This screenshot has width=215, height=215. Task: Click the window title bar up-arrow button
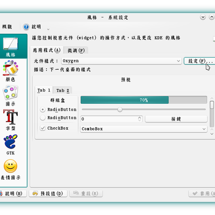coord(212,17)
